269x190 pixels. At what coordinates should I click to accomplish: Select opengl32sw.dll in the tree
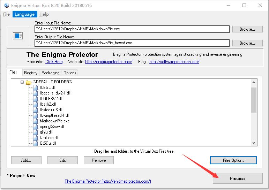[x=52, y=127]
